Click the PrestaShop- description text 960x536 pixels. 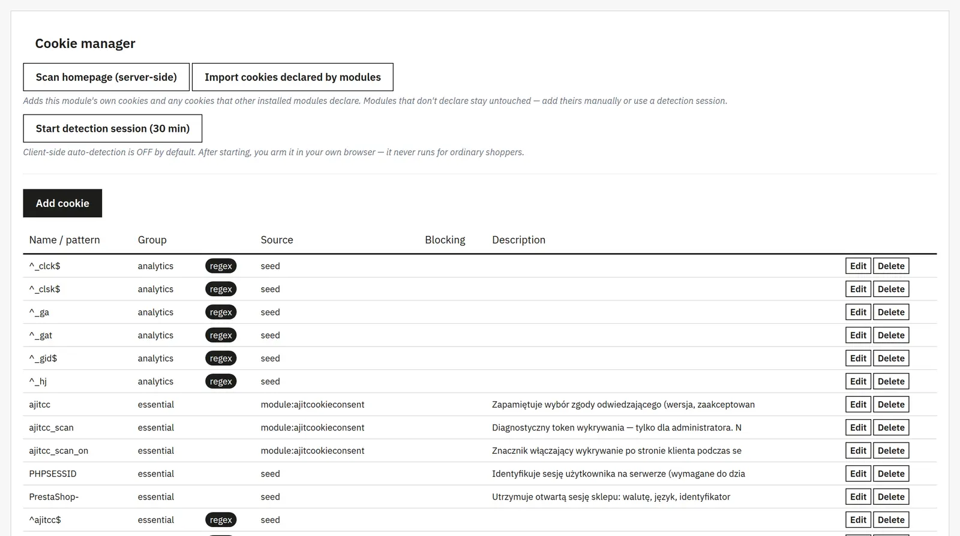tap(611, 497)
